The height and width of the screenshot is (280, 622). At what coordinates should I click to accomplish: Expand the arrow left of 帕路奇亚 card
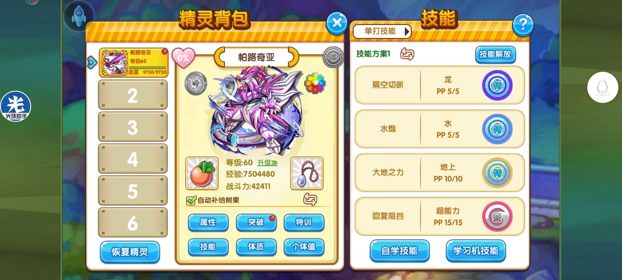click(x=92, y=62)
